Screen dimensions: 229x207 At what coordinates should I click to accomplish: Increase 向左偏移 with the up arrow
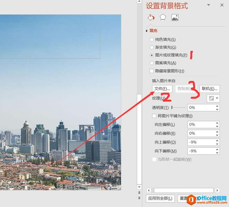[217, 123]
